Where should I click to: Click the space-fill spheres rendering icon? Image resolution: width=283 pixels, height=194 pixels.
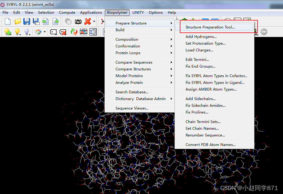coord(84,32)
